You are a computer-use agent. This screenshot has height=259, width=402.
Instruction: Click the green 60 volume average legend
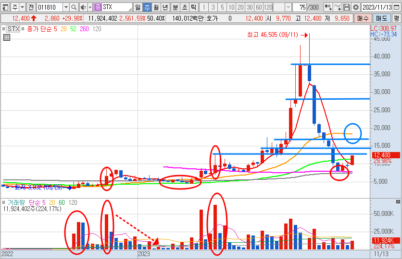pos(62,202)
